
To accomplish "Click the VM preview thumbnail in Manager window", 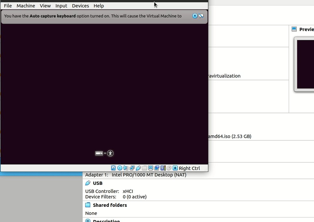I will pos(305,64).
